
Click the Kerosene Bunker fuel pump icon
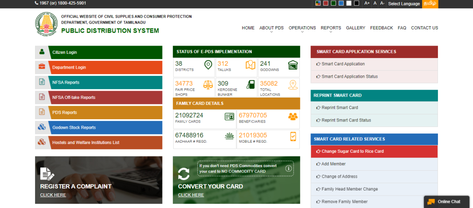coord(250,85)
